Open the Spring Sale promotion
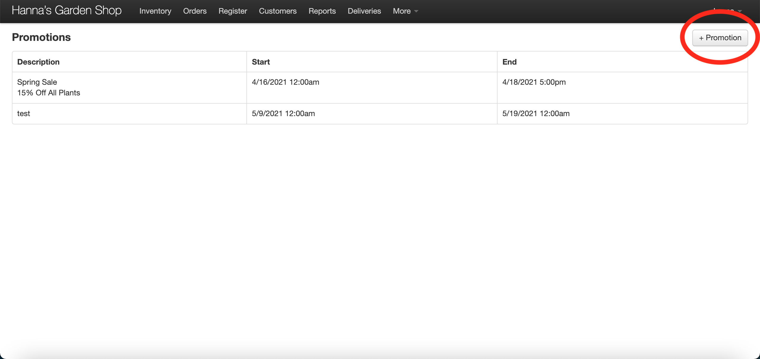Image resolution: width=760 pixels, height=359 pixels. click(37, 82)
